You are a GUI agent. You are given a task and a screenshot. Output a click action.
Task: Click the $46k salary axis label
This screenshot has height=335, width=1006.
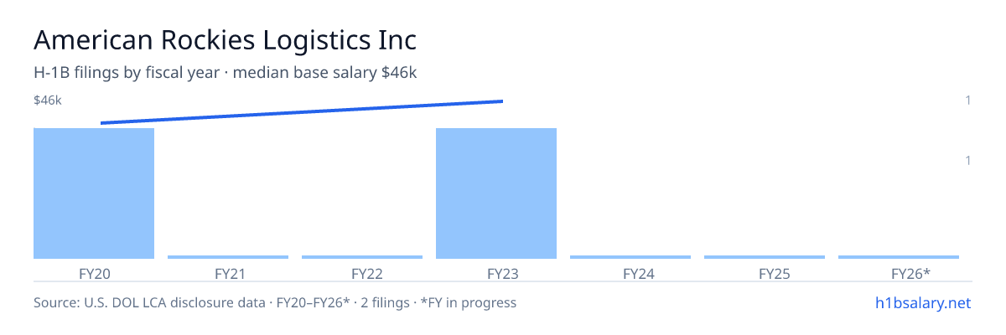pos(48,100)
